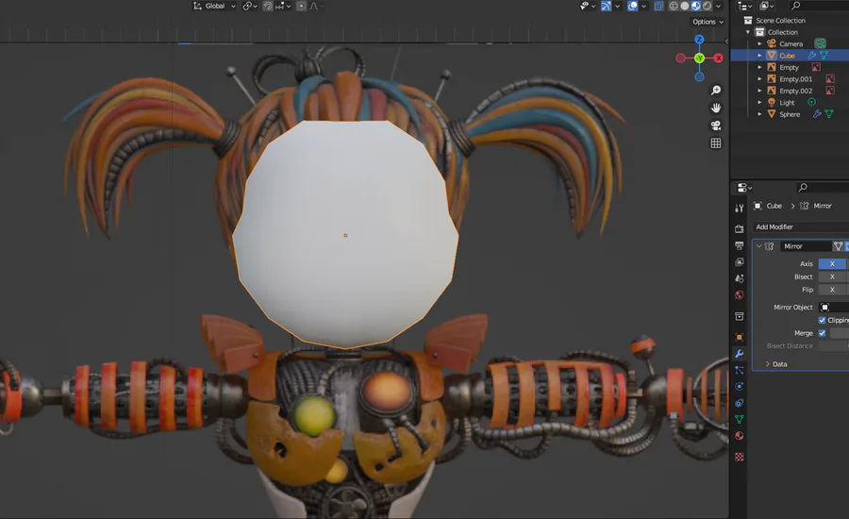Click the modifier wrench icon beside Cube

pos(811,56)
